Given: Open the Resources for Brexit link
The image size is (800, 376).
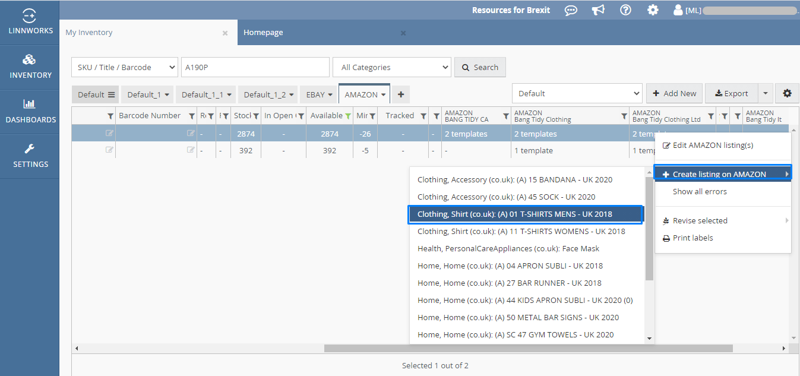Looking at the screenshot, I should click(x=511, y=10).
